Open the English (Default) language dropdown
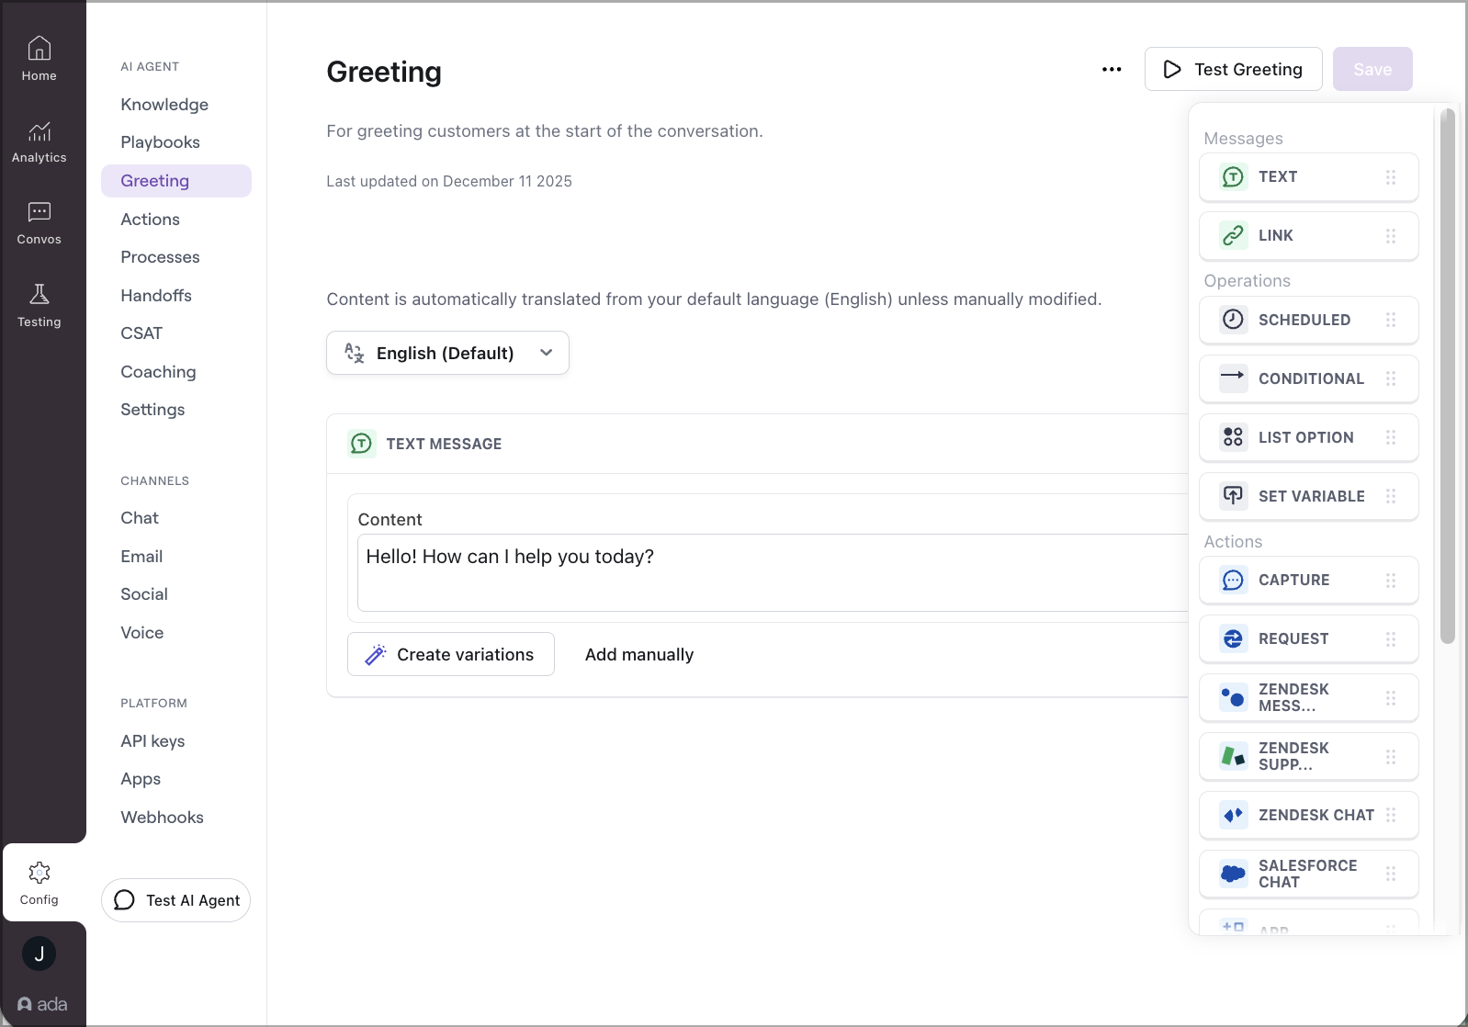This screenshot has width=1468, height=1027. pyautogui.click(x=447, y=353)
